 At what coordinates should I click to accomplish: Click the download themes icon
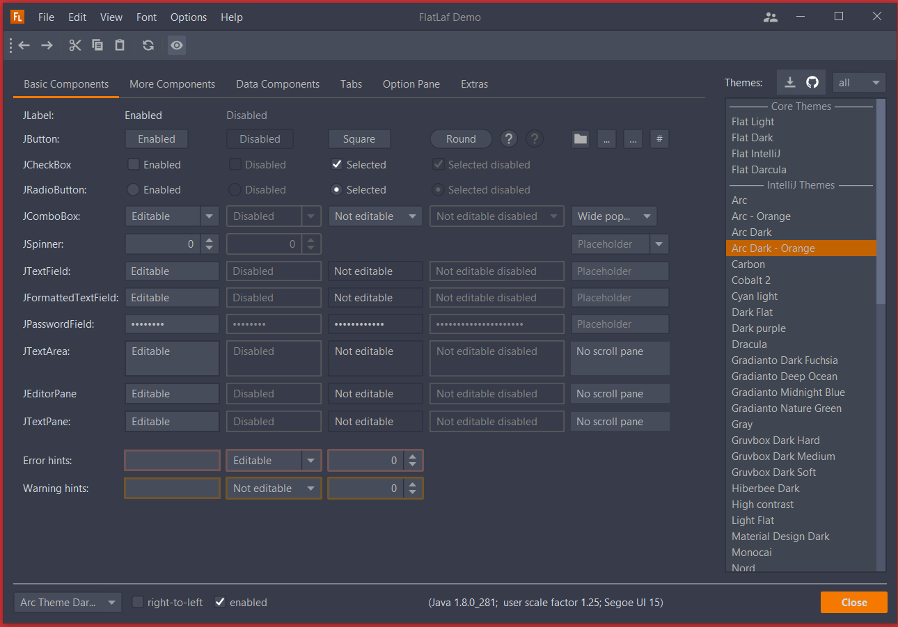789,82
